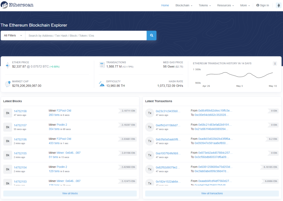
Task: Click the Bk icon for block 14752158
Action: [x=8, y=113]
